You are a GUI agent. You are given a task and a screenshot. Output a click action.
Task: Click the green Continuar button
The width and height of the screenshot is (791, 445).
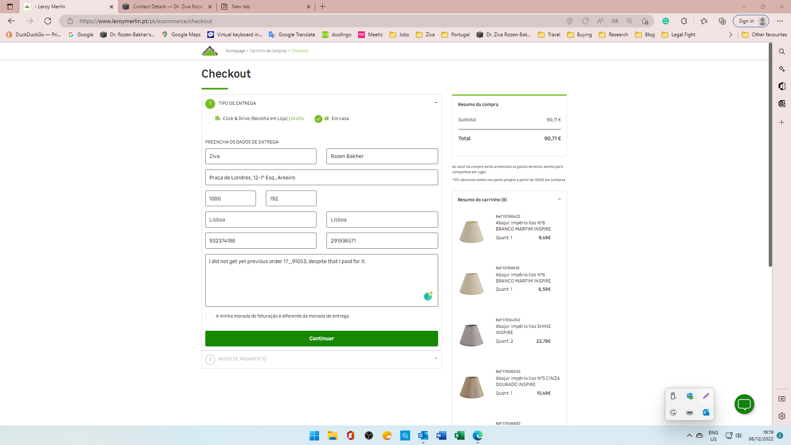coord(322,339)
